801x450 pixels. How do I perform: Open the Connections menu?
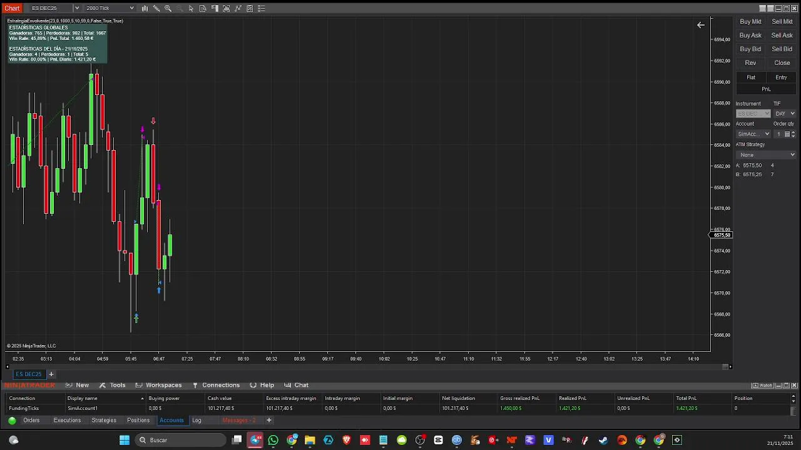[x=216, y=385]
